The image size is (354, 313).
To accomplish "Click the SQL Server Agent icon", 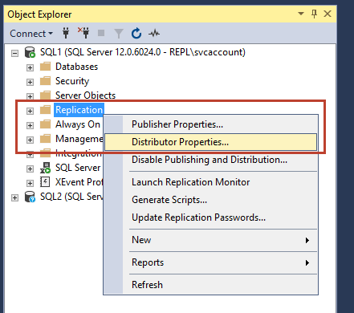I will (x=45, y=168).
